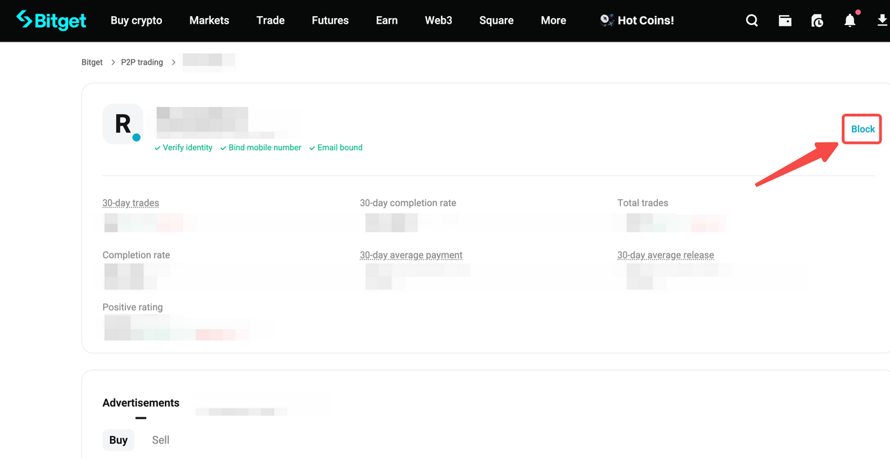Click the Hot Coins rocket icon
The width and height of the screenshot is (890, 459).
606,20
